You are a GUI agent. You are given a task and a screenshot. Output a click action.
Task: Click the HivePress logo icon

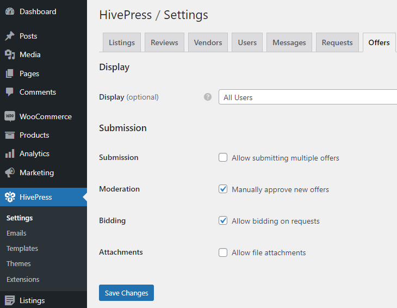click(10, 197)
